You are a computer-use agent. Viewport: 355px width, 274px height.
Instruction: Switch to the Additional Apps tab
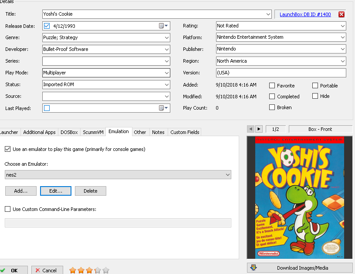(39, 132)
